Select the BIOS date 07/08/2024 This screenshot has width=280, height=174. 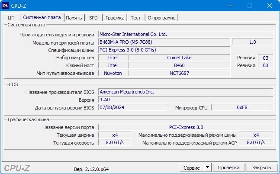click(132, 107)
